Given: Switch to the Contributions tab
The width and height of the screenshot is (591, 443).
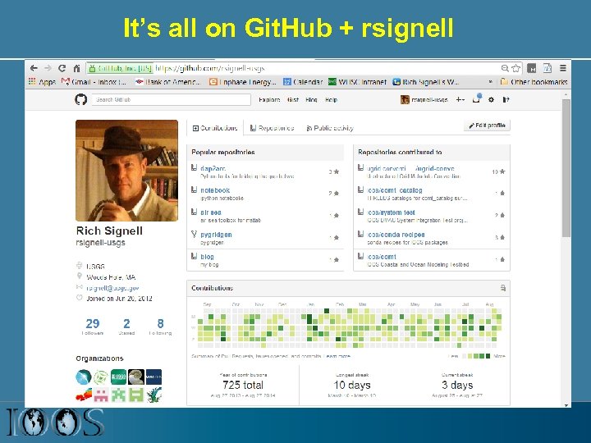Looking at the screenshot, I should [215, 128].
